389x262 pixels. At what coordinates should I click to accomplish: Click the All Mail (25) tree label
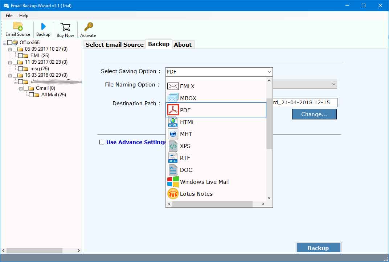(x=54, y=94)
